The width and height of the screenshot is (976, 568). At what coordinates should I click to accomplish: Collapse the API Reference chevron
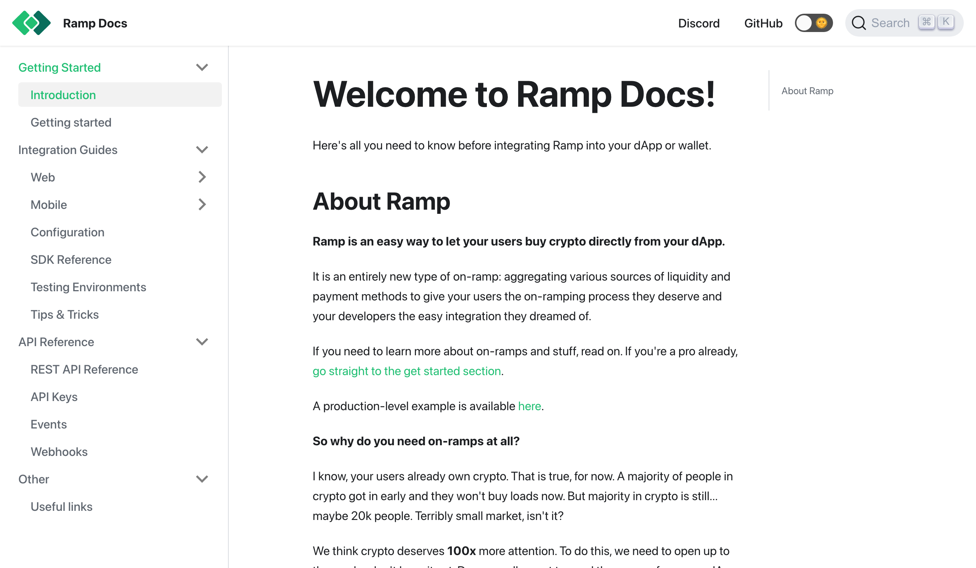(202, 342)
